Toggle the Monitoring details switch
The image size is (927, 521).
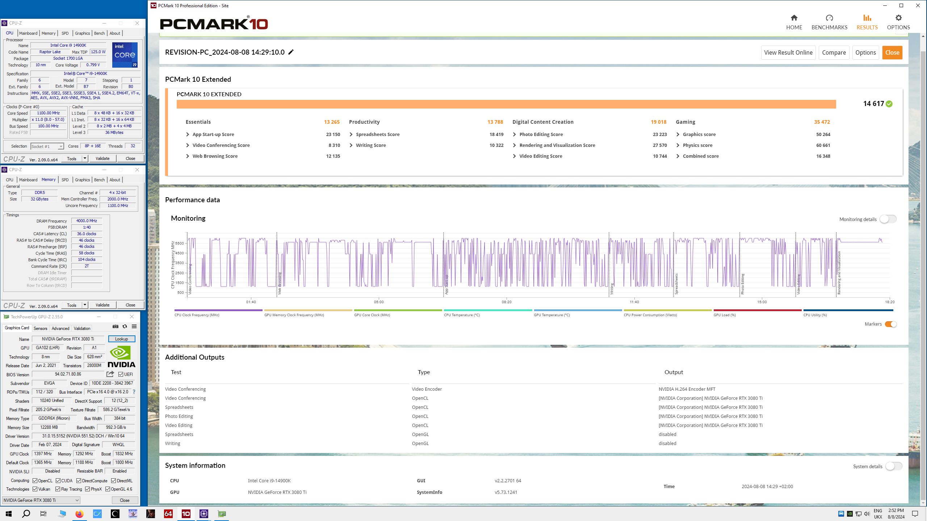pyautogui.click(x=888, y=219)
